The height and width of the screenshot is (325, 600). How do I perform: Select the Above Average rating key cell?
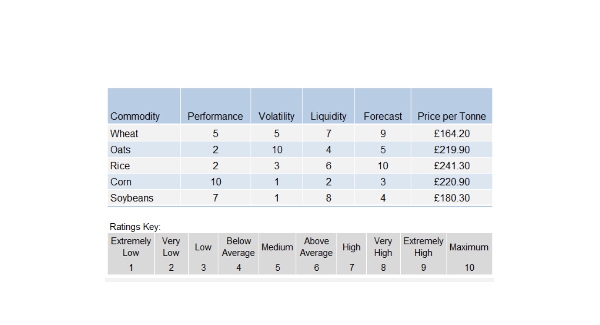coord(316,253)
